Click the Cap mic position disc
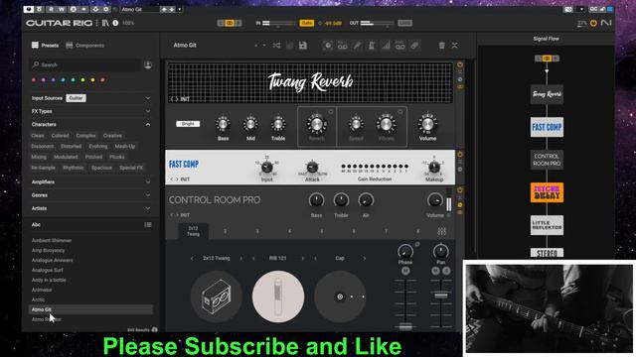 coord(340,297)
